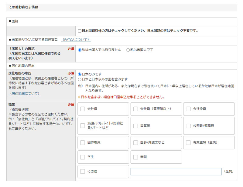Enable the 団体職員 checkbox
The width and height of the screenshot is (243, 187).
pos(83,142)
